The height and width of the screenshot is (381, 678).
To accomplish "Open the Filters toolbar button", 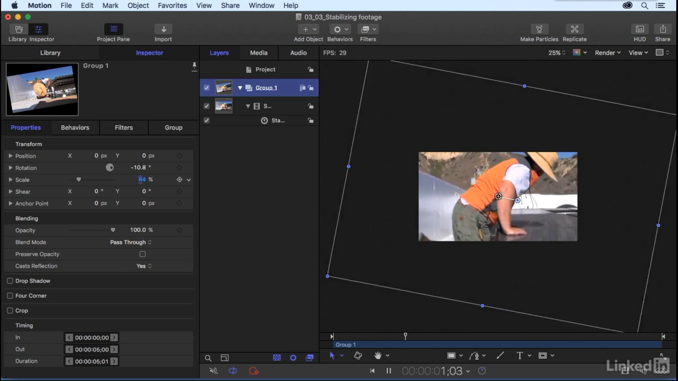I will point(368,29).
